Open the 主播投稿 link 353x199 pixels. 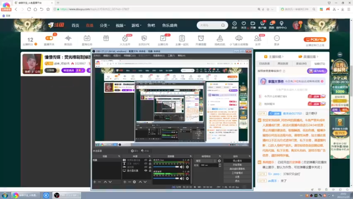tap(274, 57)
